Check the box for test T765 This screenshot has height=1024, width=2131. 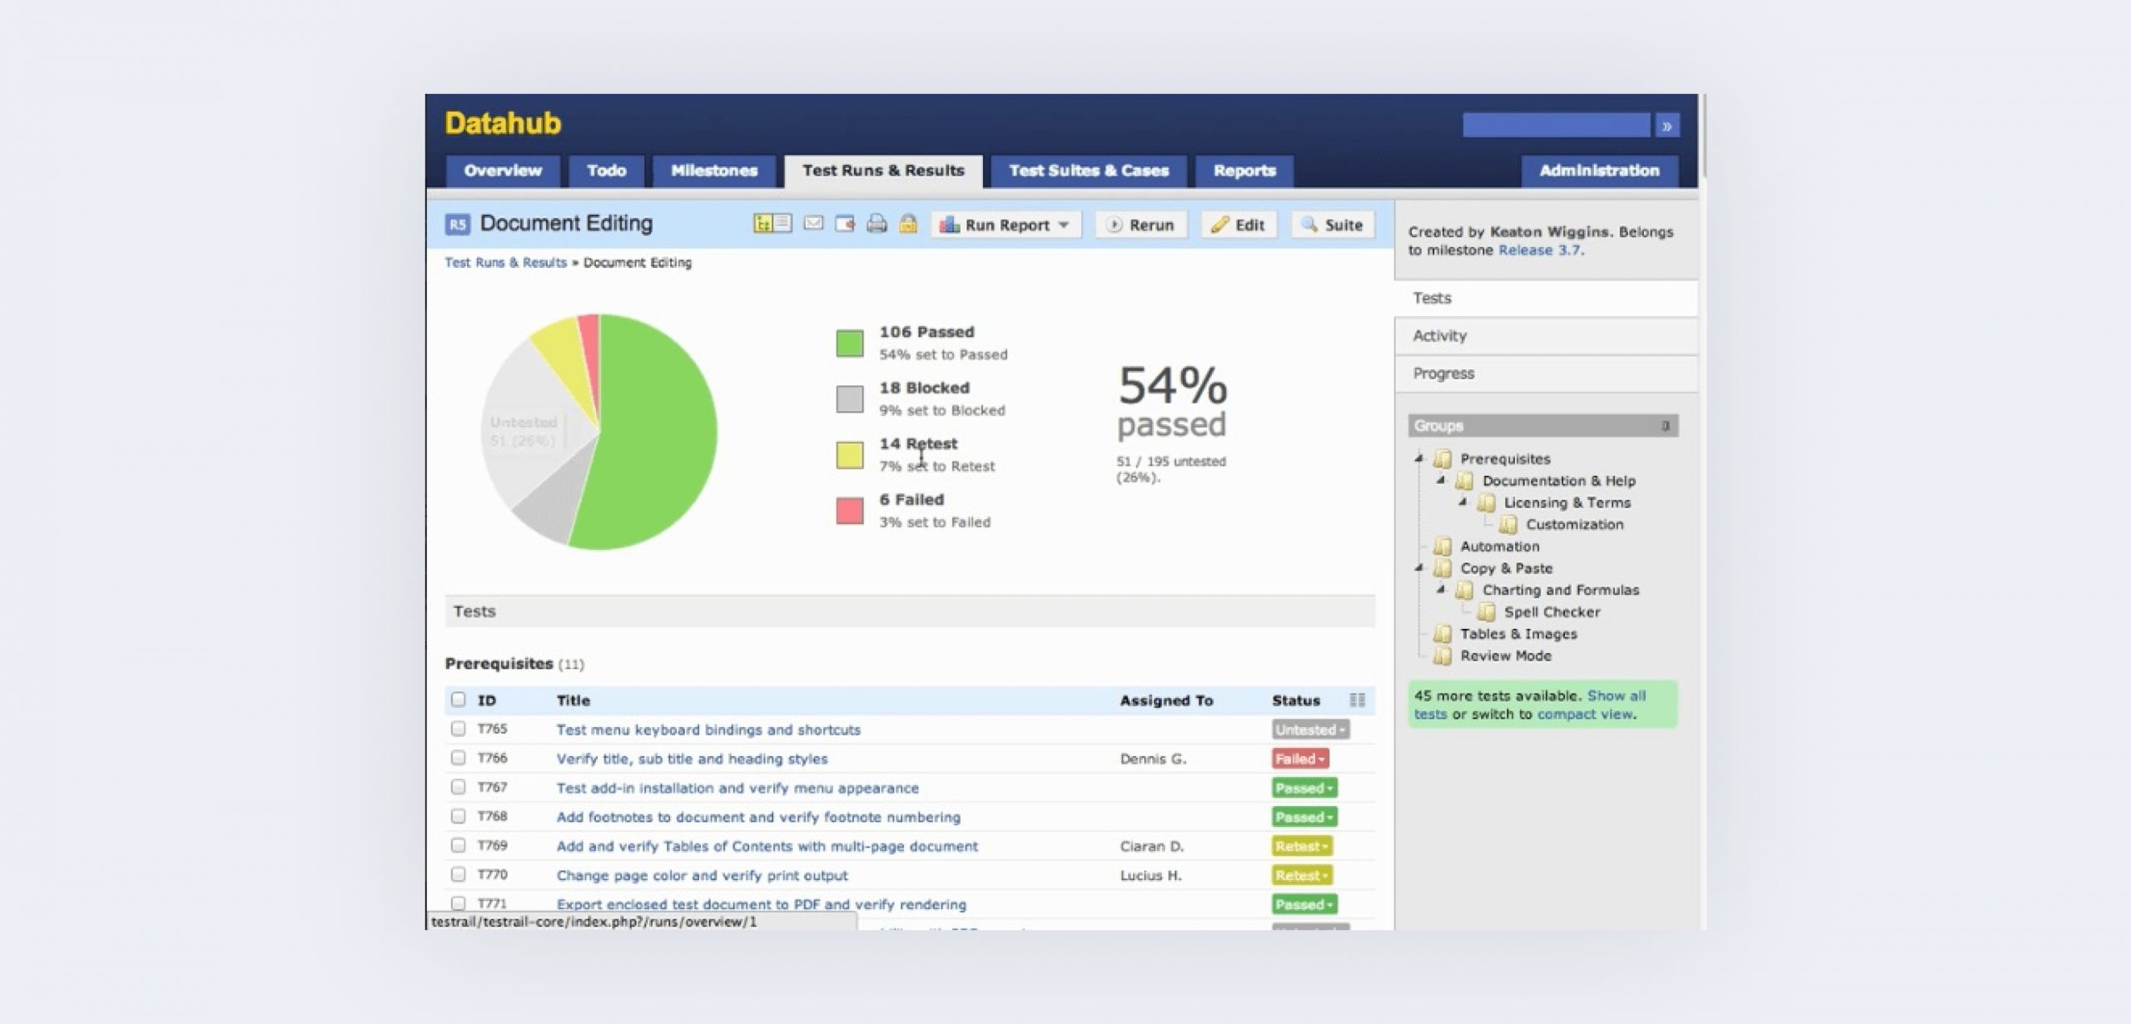(458, 729)
